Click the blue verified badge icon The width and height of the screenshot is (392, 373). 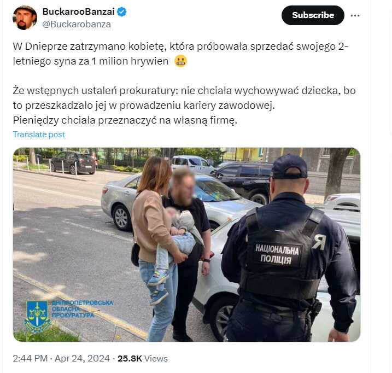coord(122,11)
